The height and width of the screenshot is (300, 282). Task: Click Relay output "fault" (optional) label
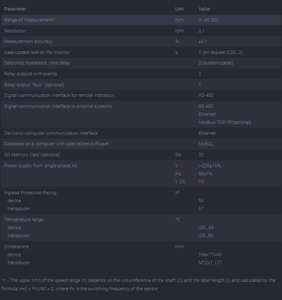pyautogui.click(x=34, y=85)
